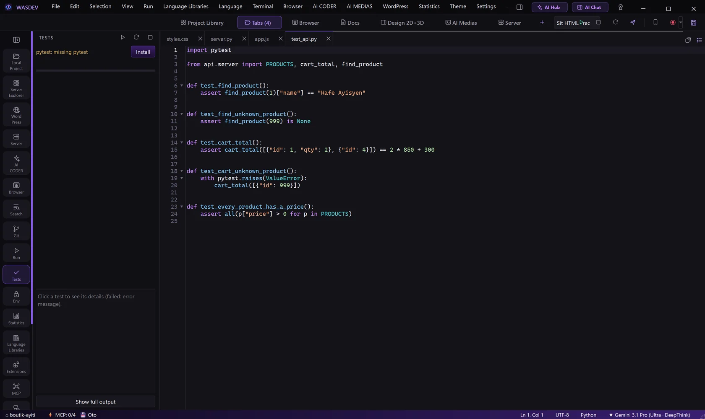Switch to the server.py tab
Viewport: 705px width, 419px height.
coord(222,39)
